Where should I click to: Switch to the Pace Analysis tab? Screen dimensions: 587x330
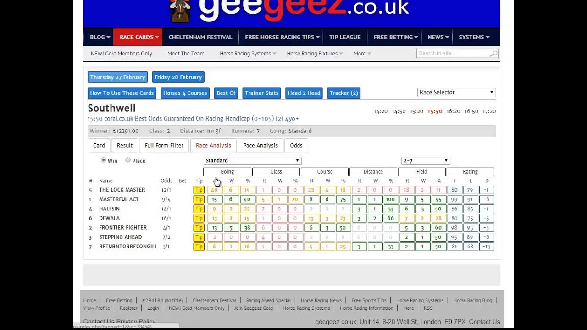tap(260, 145)
